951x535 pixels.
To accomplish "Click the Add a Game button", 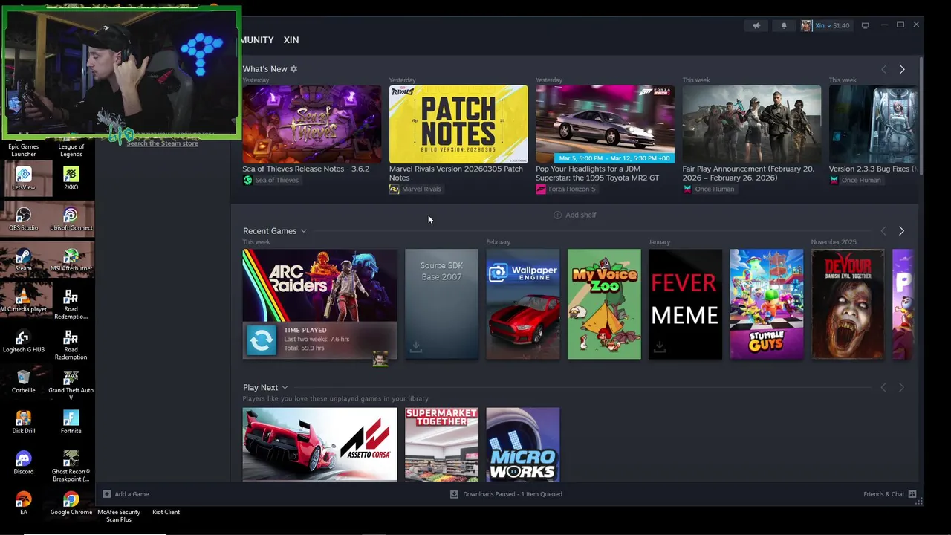I will [126, 493].
